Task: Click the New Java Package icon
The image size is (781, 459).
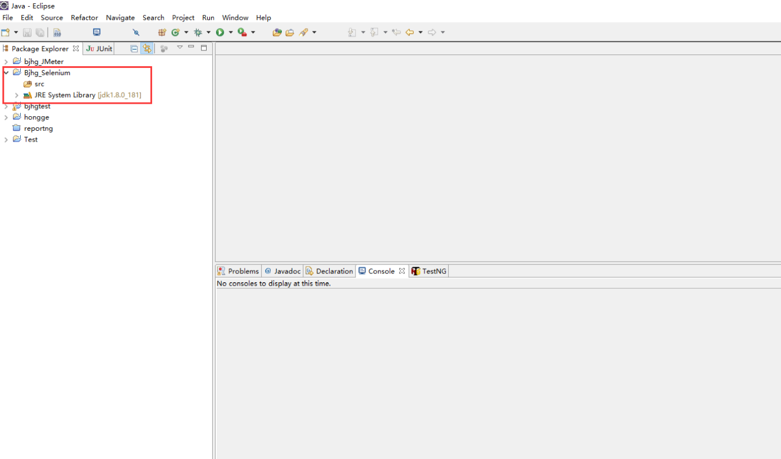Action: click(162, 33)
